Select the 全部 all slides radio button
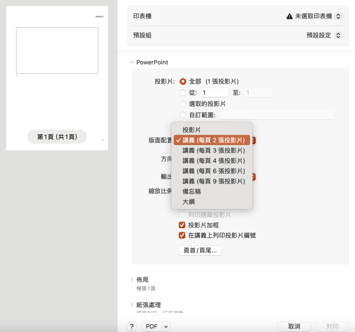The image size is (355, 332). click(x=183, y=82)
